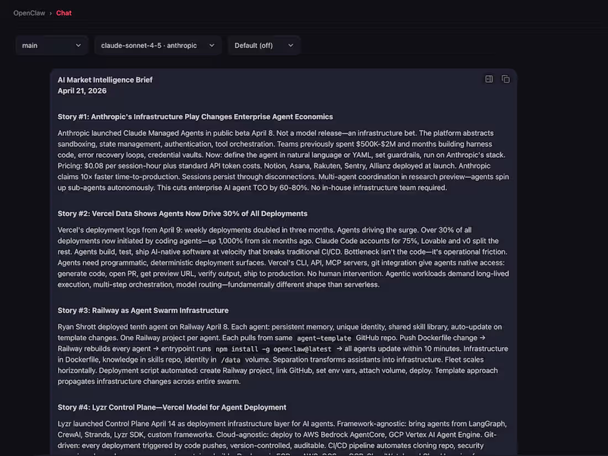Expand the "main" session dropdown
Screen dimensions: 608x456
[x=51, y=45]
